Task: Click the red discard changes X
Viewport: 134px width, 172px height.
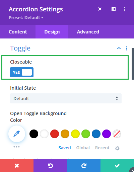Action: point(17,166)
